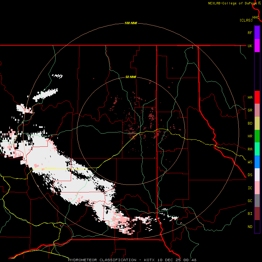
Task: Pick the light green RA swatch
Action: click(x=257, y=149)
